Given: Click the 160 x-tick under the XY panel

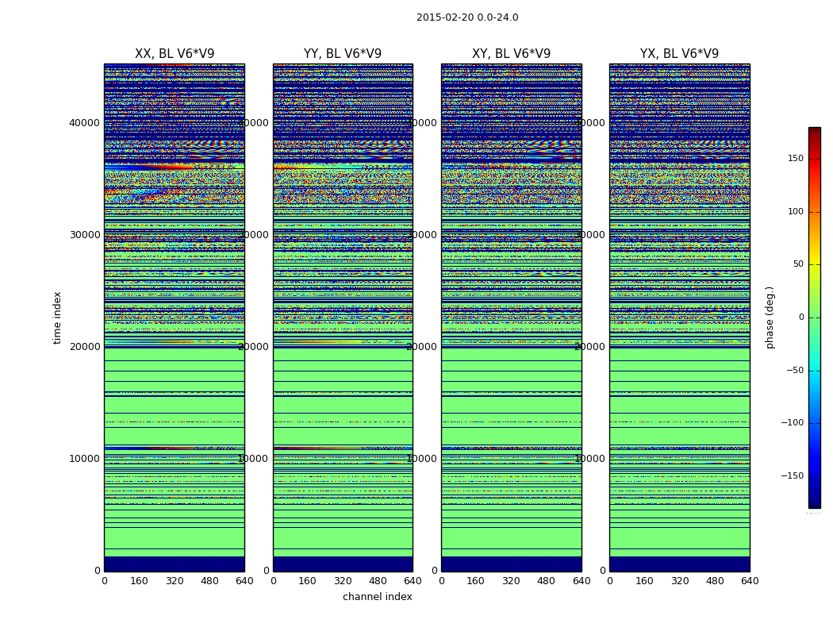Looking at the screenshot, I should pos(476,581).
